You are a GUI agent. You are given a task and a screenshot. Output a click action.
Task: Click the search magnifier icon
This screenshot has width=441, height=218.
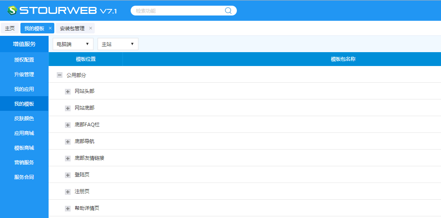click(228, 11)
